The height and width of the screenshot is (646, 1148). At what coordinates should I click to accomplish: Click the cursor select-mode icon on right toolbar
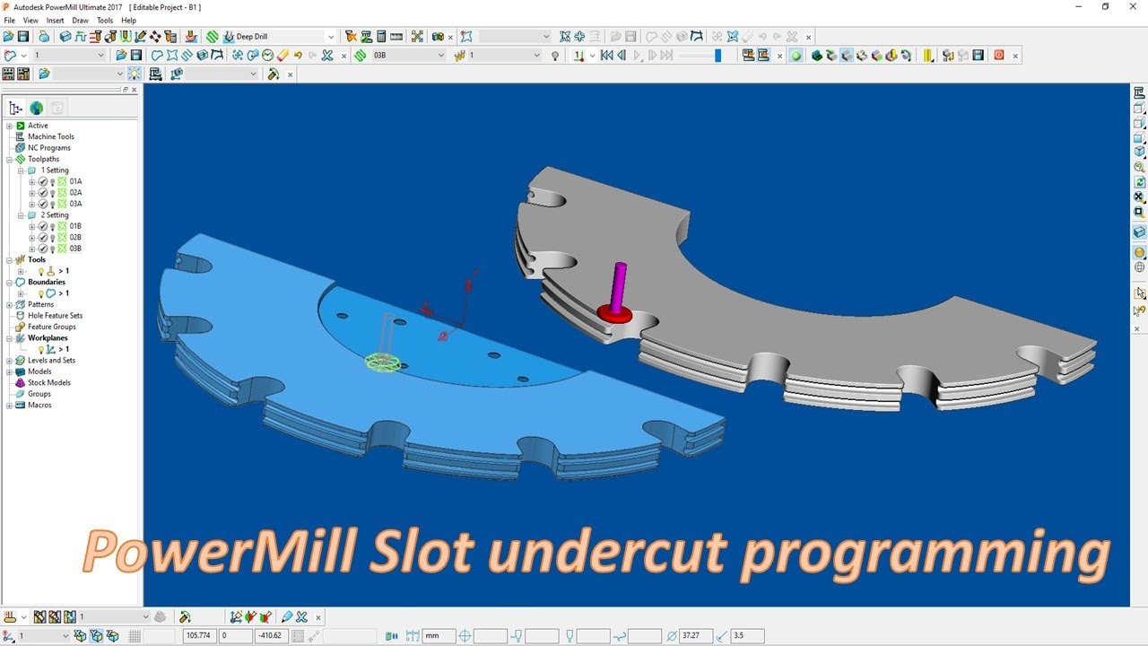pyautogui.click(x=1139, y=293)
